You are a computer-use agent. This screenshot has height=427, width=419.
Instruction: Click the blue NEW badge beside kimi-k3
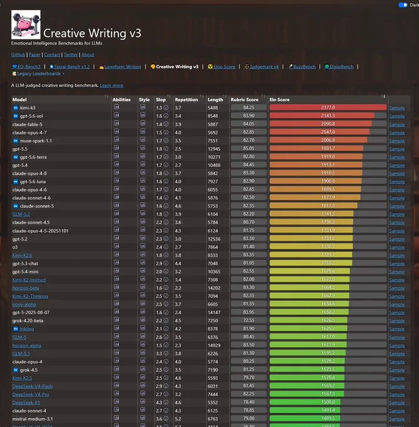16,108
